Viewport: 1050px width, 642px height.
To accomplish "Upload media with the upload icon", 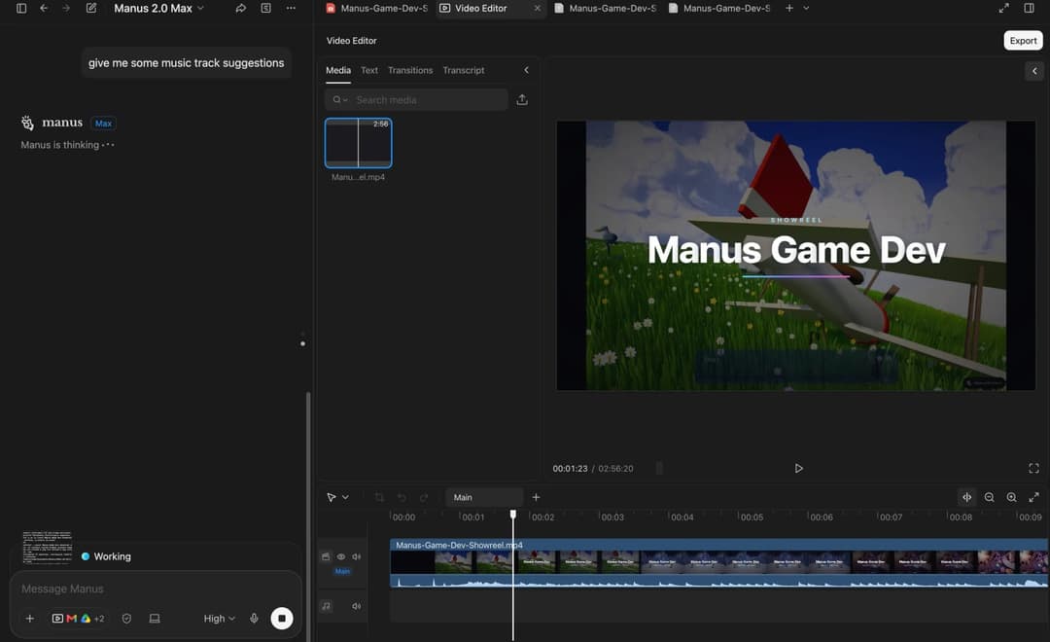I will click(522, 100).
